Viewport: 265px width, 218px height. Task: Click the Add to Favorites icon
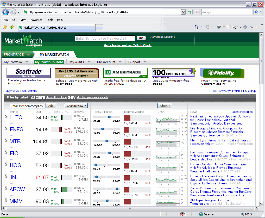pyautogui.click(x=12, y=27)
